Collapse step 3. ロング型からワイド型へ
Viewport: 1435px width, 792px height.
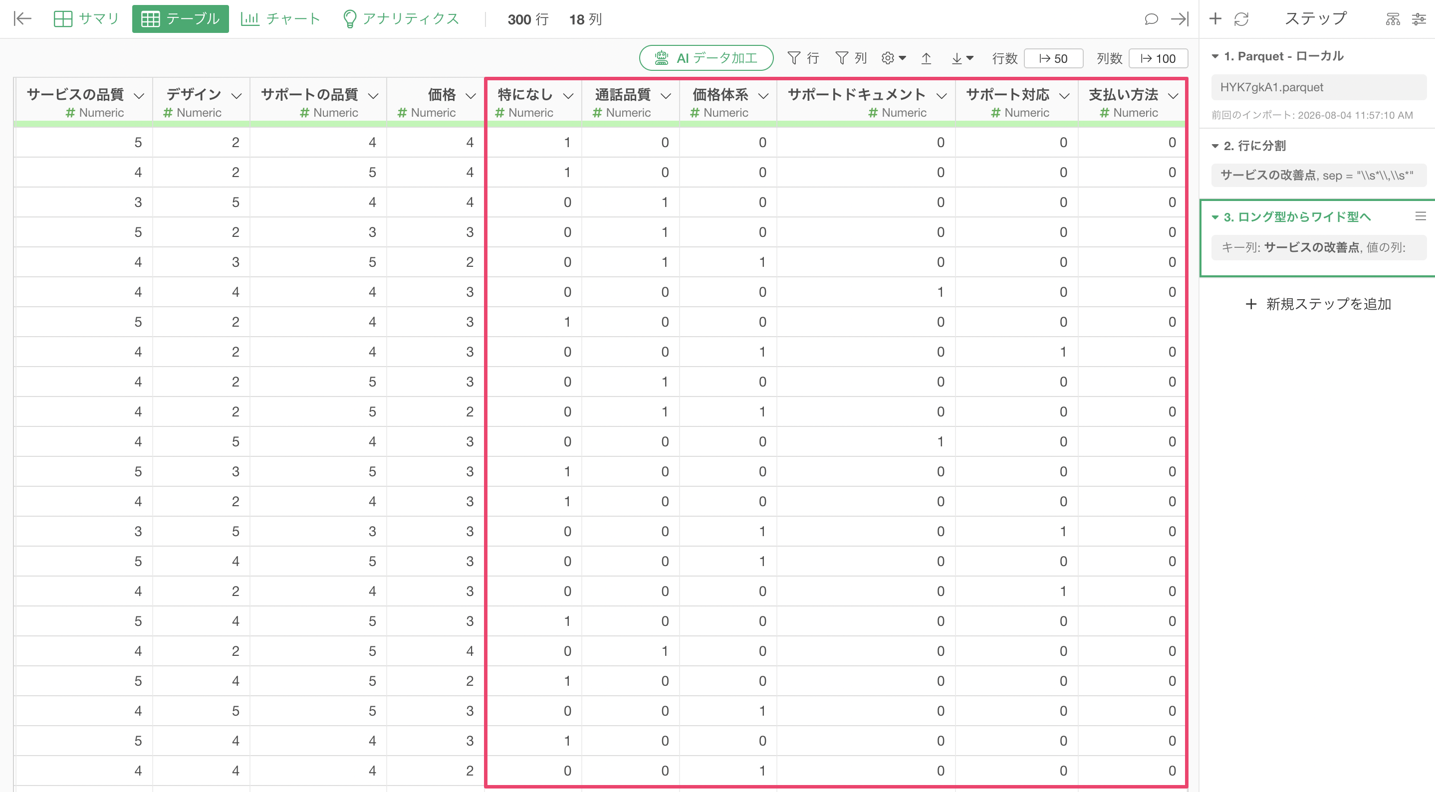pos(1215,217)
